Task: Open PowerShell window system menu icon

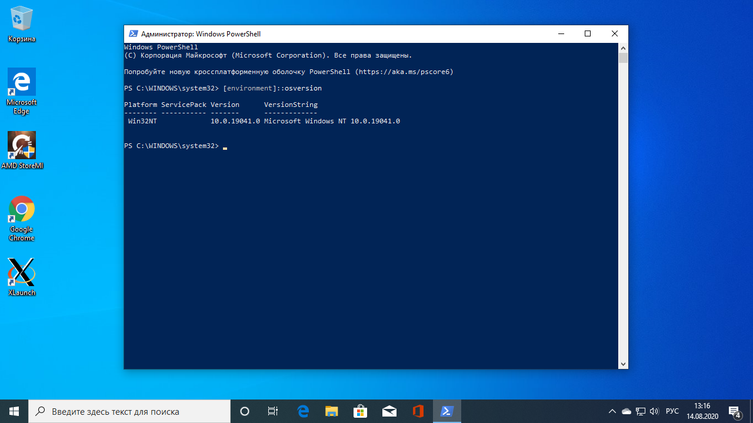Action: [134, 34]
